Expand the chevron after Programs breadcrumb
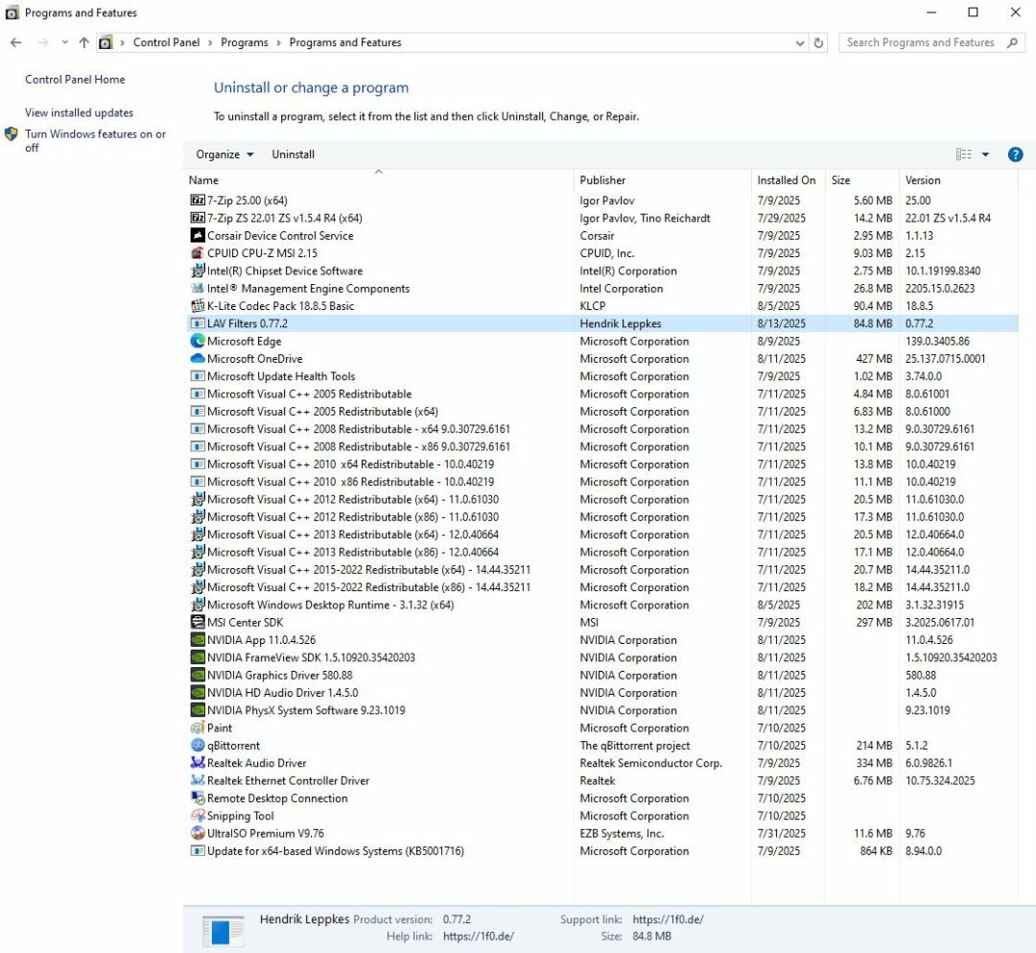 (278, 43)
